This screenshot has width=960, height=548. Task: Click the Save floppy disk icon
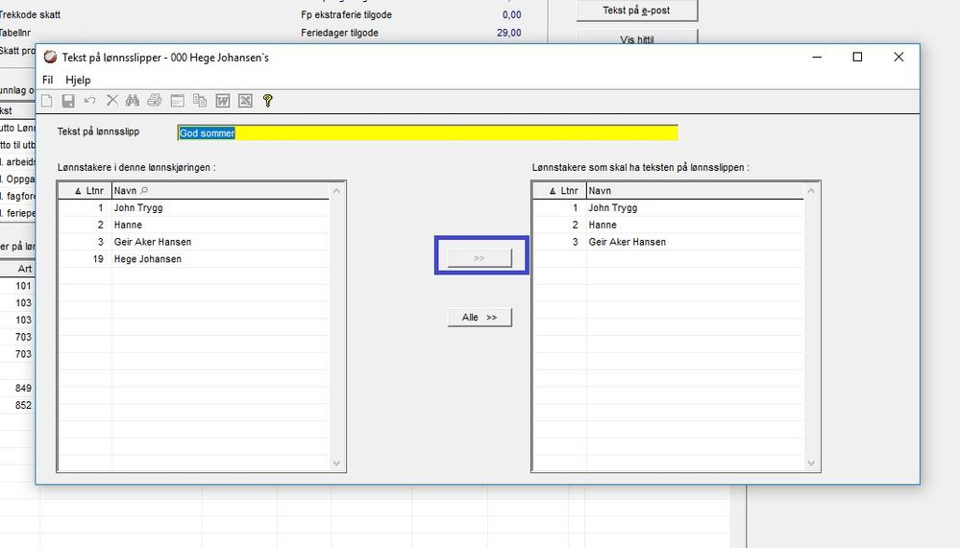click(x=68, y=101)
